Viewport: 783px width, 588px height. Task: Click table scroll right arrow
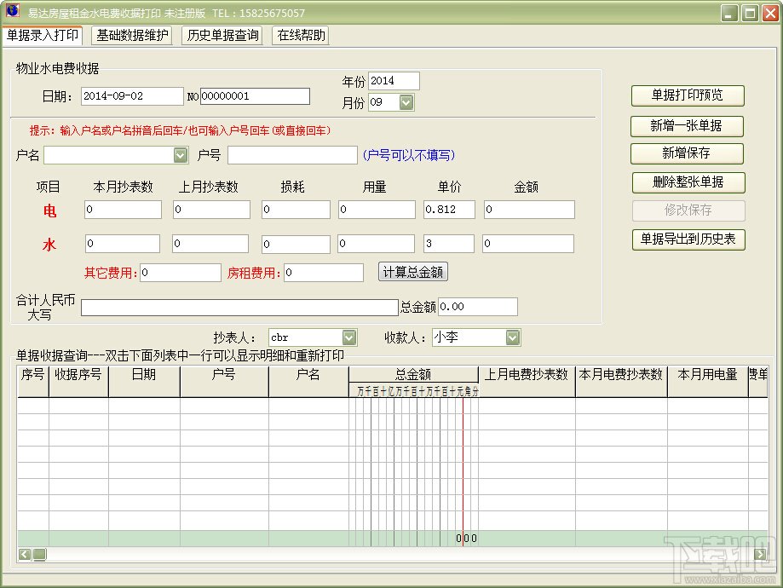click(761, 554)
